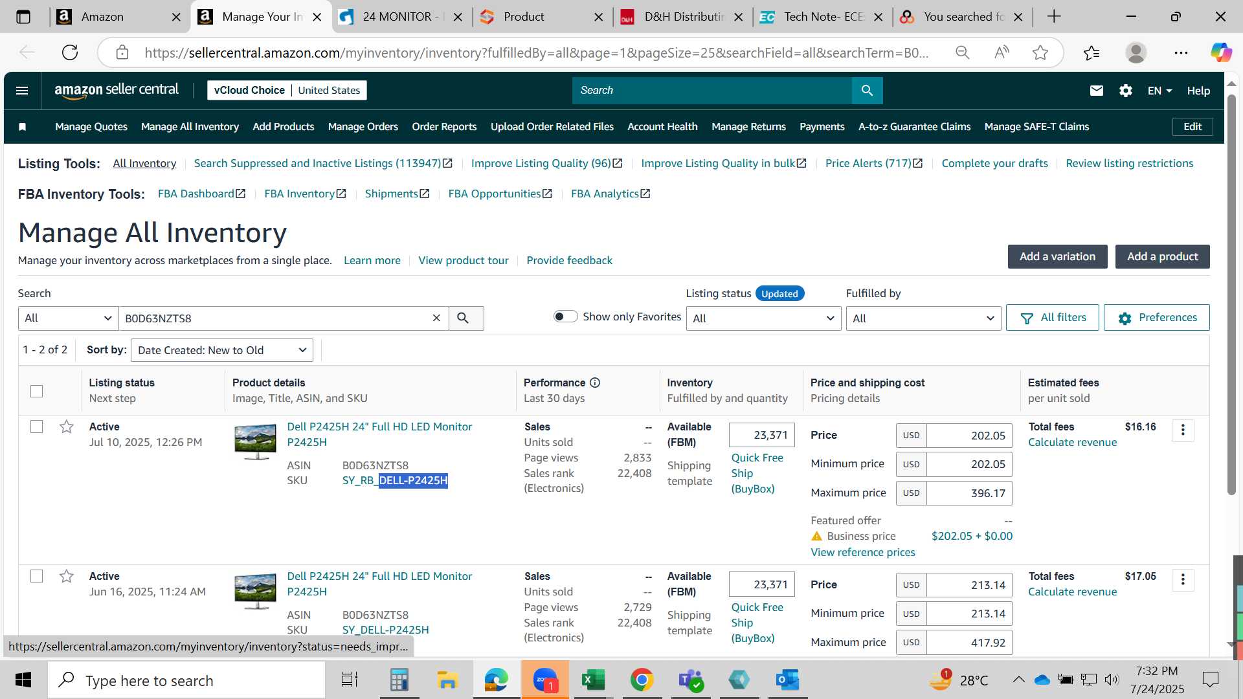Click the bookmark icon in the navigation bar
1243x699 pixels.
[x=22, y=127]
